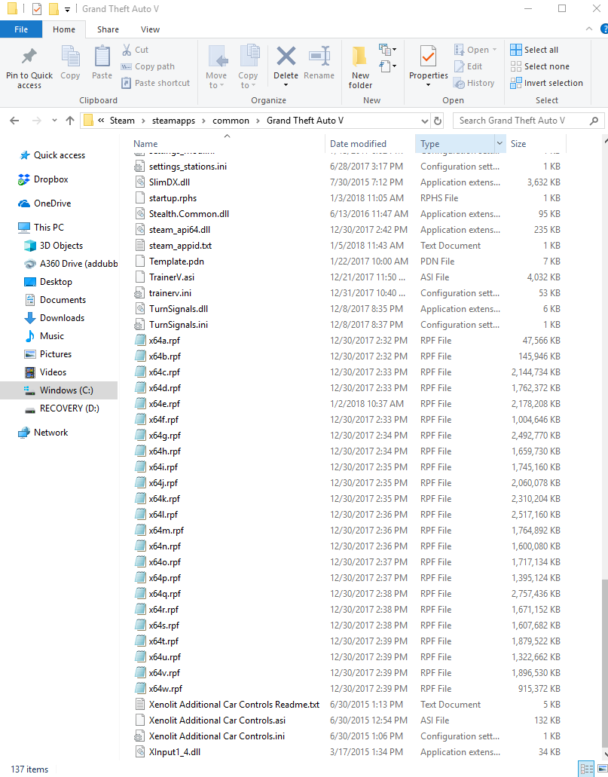Open the New item dropdown

[x=387, y=50]
